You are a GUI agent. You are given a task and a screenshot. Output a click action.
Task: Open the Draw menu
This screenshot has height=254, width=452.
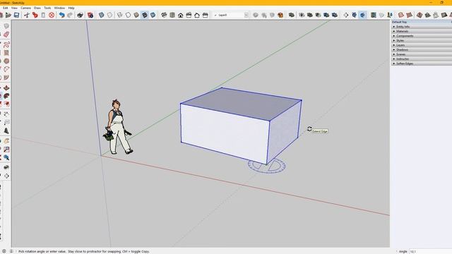coord(37,8)
